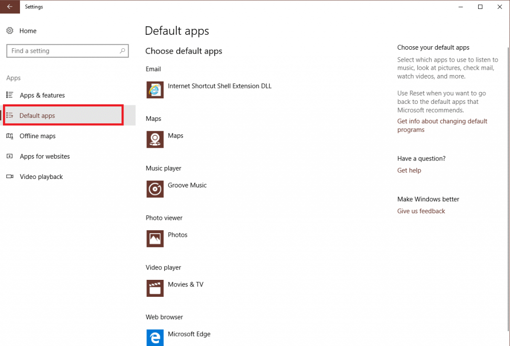Image resolution: width=510 pixels, height=346 pixels.
Task: Click the Get help link
Action: coord(409,171)
